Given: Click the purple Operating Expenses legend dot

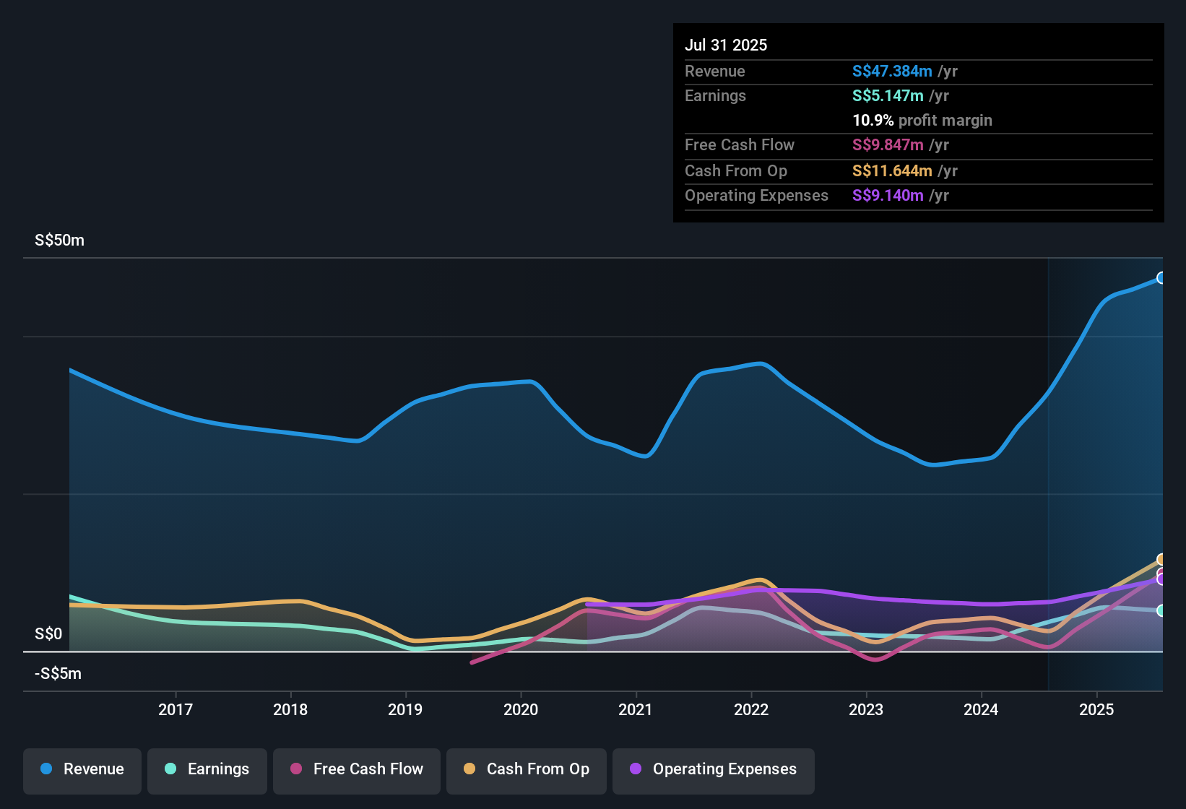Looking at the screenshot, I should click(636, 769).
